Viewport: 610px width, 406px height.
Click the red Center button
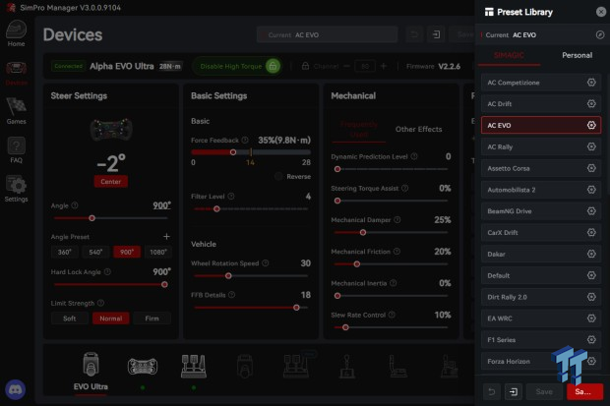point(111,181)
